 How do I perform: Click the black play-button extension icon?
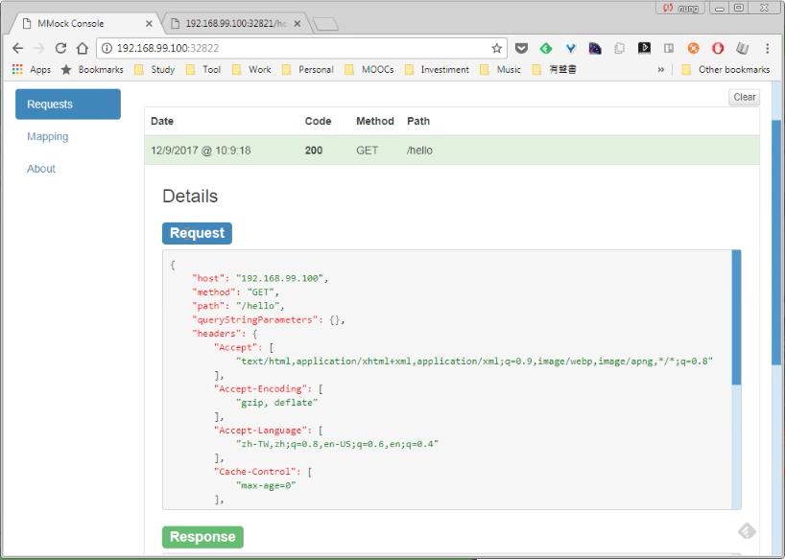point(644,48)
